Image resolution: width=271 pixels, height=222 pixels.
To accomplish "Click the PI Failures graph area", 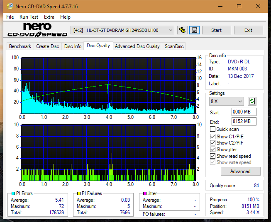I will point(108,153).
